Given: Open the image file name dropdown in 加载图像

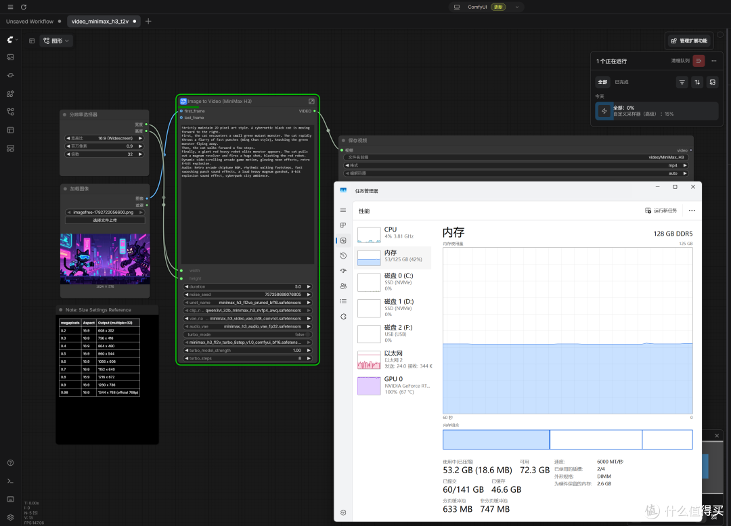Looking at the screenshot, I should [105, 212].
